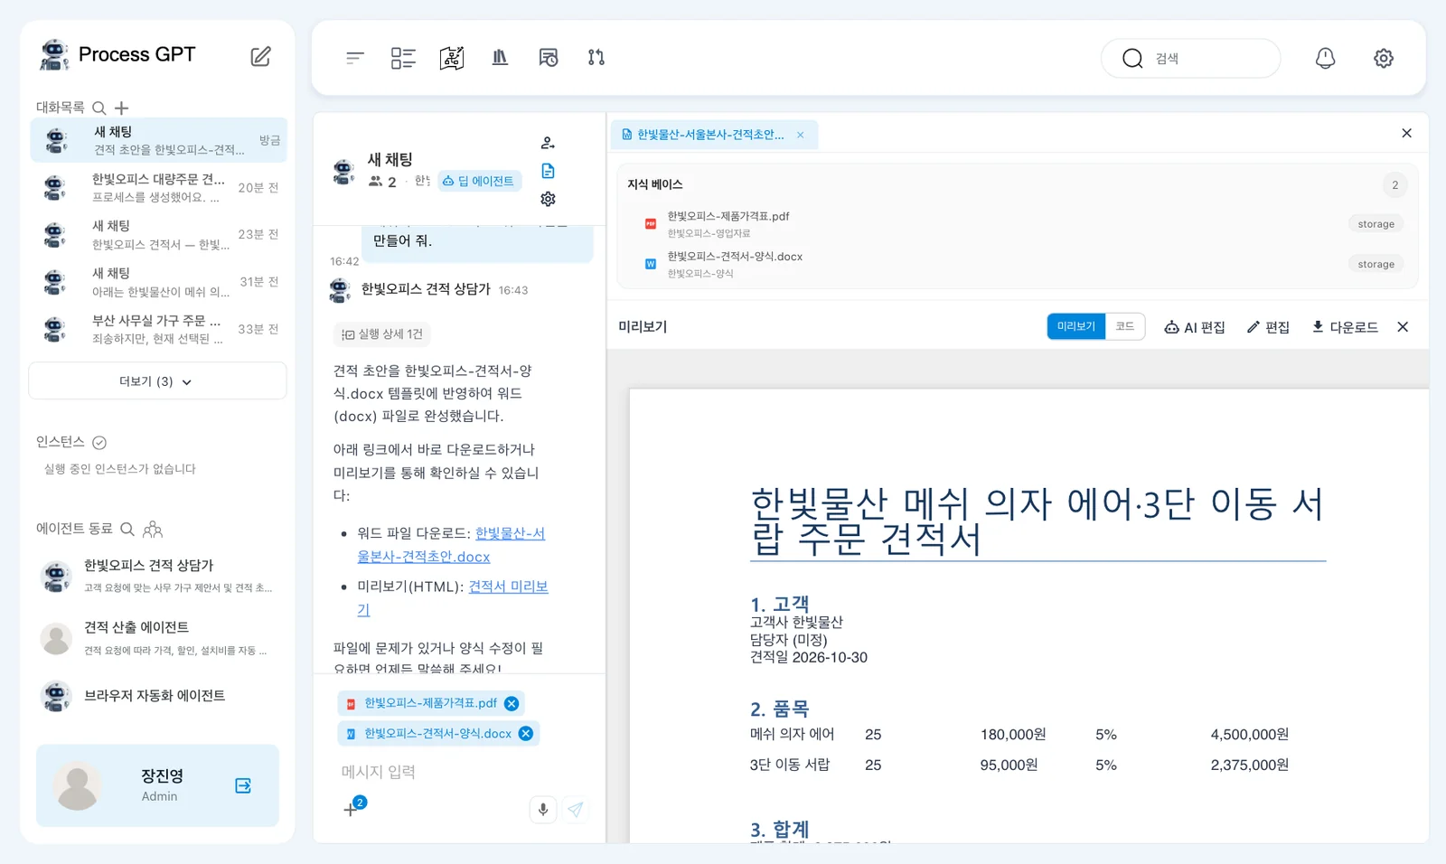Screen dimensions: 1446x864
Task: Remove attached 한빛오피스-제품가격표.pdf file
Action: [512, 703]
